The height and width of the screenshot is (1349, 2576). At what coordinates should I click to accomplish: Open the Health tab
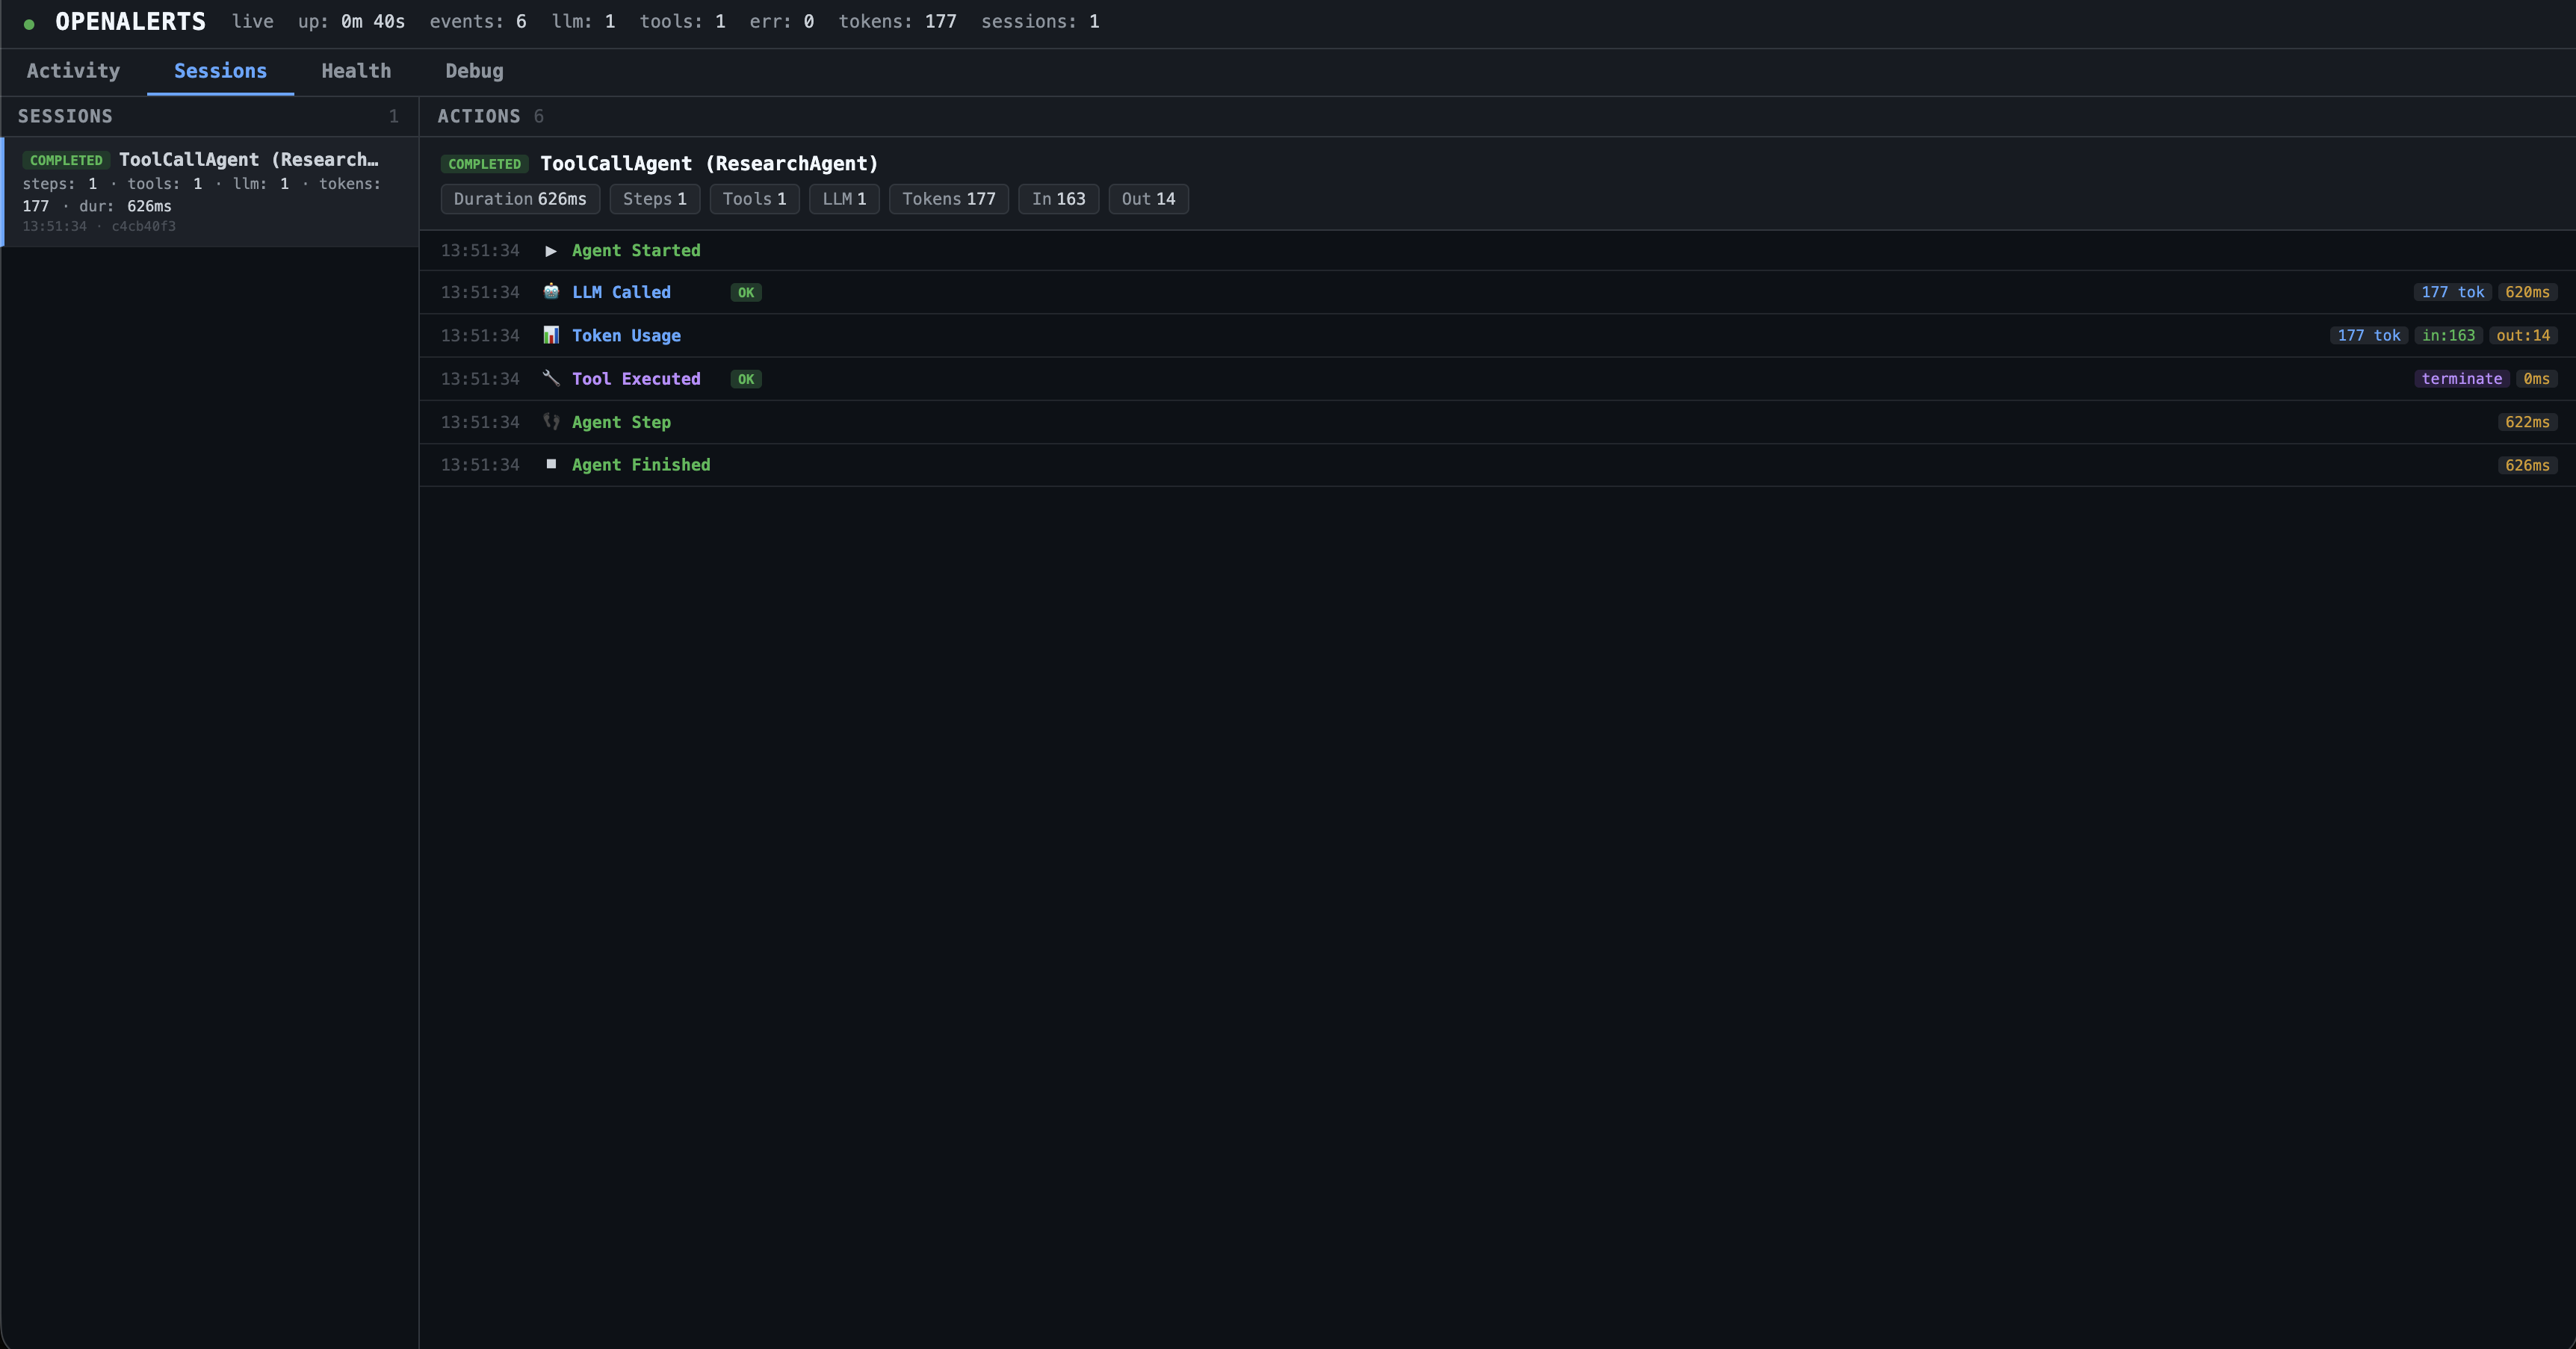click(x=356, y=71)
